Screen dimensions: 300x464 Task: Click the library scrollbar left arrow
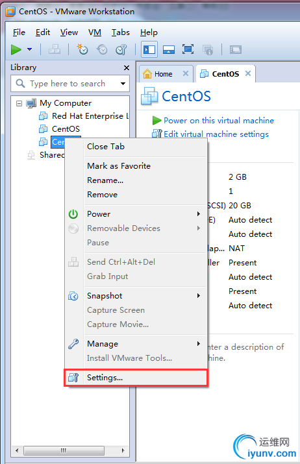tap(17, 450)
